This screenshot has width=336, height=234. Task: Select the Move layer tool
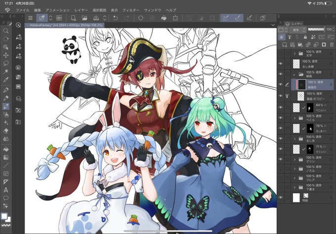pyautogui.click(x=6, y=55)
